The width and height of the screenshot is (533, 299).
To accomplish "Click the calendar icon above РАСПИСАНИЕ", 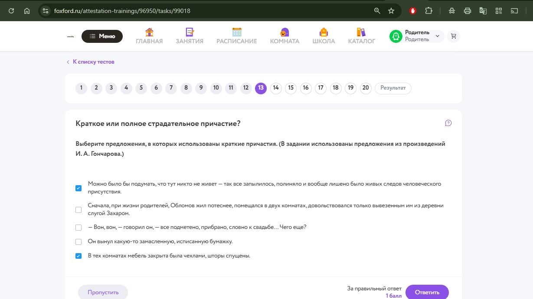I will click(237, 32).
